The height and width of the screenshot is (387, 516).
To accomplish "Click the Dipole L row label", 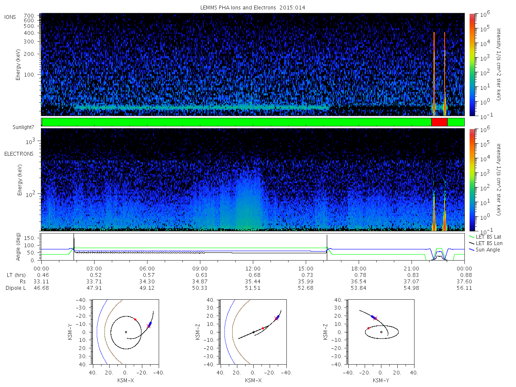I will [15, 288].
